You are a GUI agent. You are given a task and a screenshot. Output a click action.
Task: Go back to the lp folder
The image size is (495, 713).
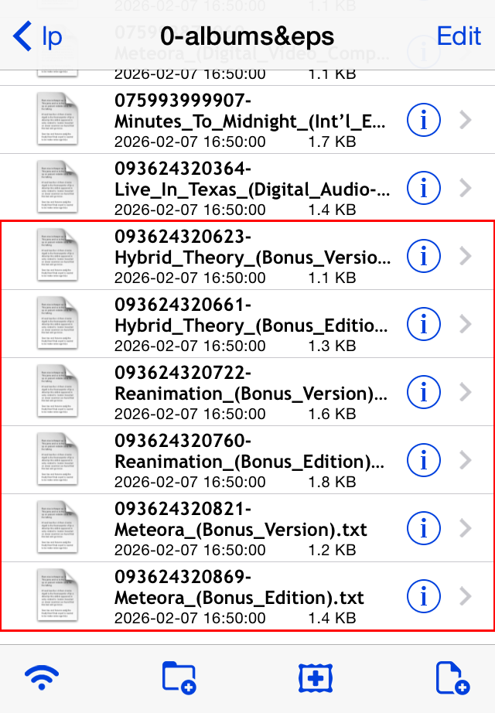tap(37, 36)
